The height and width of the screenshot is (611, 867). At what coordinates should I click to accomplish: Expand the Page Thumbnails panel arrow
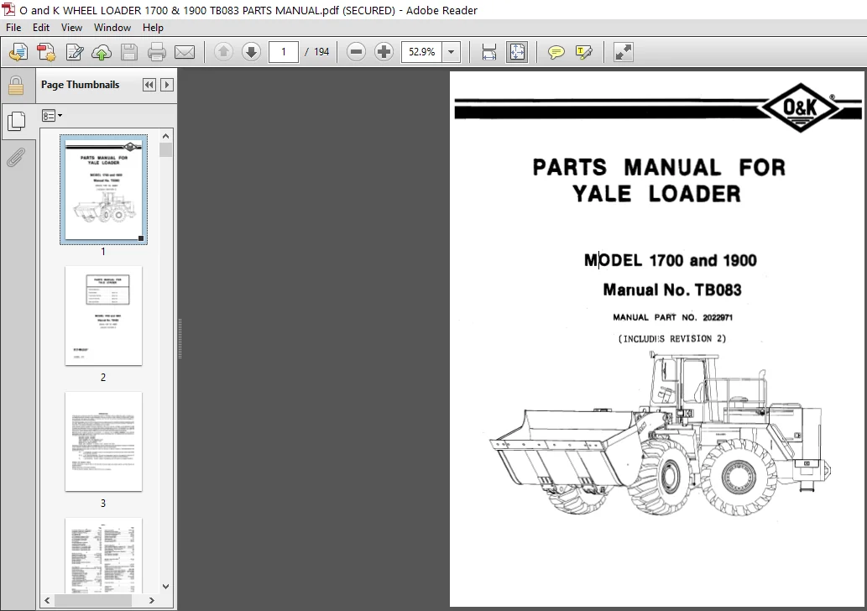166,85
